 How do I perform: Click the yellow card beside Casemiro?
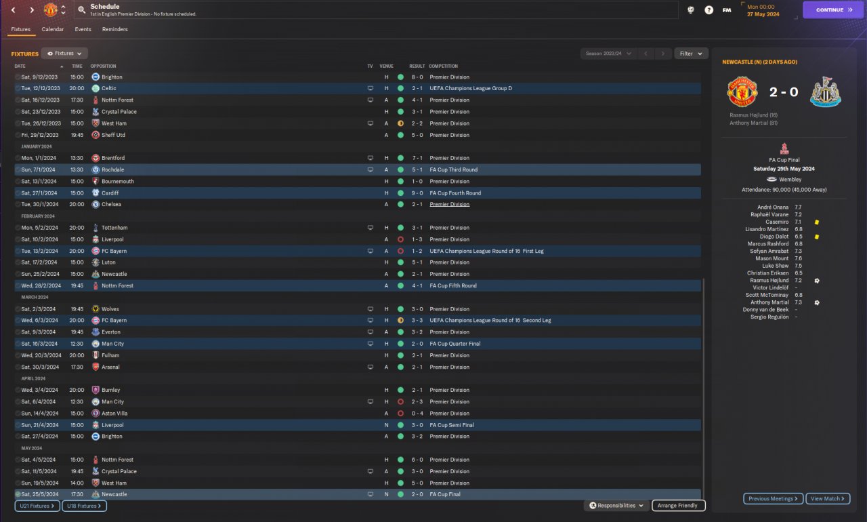pos(818,222)
